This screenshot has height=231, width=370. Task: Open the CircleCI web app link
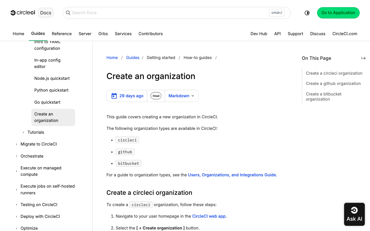pyautogui.click(x=209, y=216)
